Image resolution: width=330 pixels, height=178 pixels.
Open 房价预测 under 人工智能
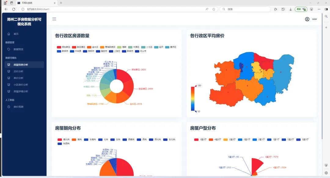click(x=18, y=107)
